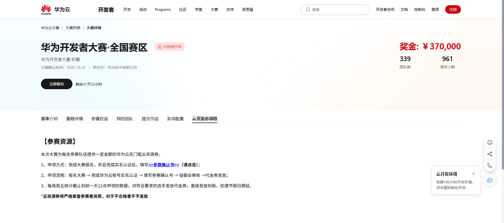Open the 提交作品 tab
This screenshot has height=223, width=504.
pos(150,119)
